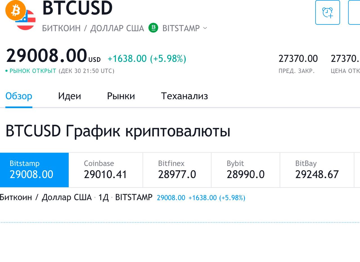This screenshot has height=262, width=360.
Task: Click the 27370.00 previous close value
Action: [x=298, y=59]
